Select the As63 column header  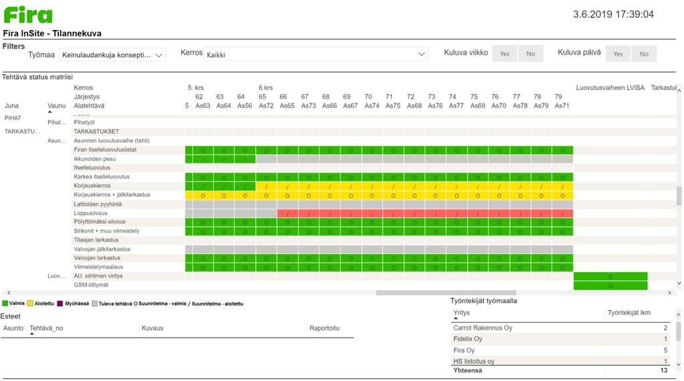click(202, 105)
